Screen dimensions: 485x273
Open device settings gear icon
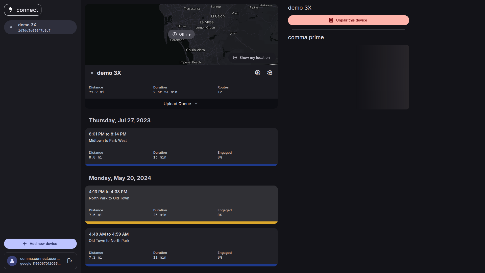pyautogui.click(x=270, y=73)
